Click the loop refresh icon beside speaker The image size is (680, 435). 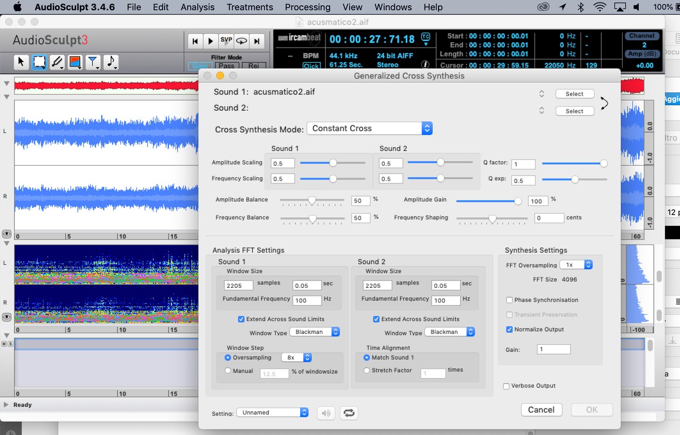349,413
